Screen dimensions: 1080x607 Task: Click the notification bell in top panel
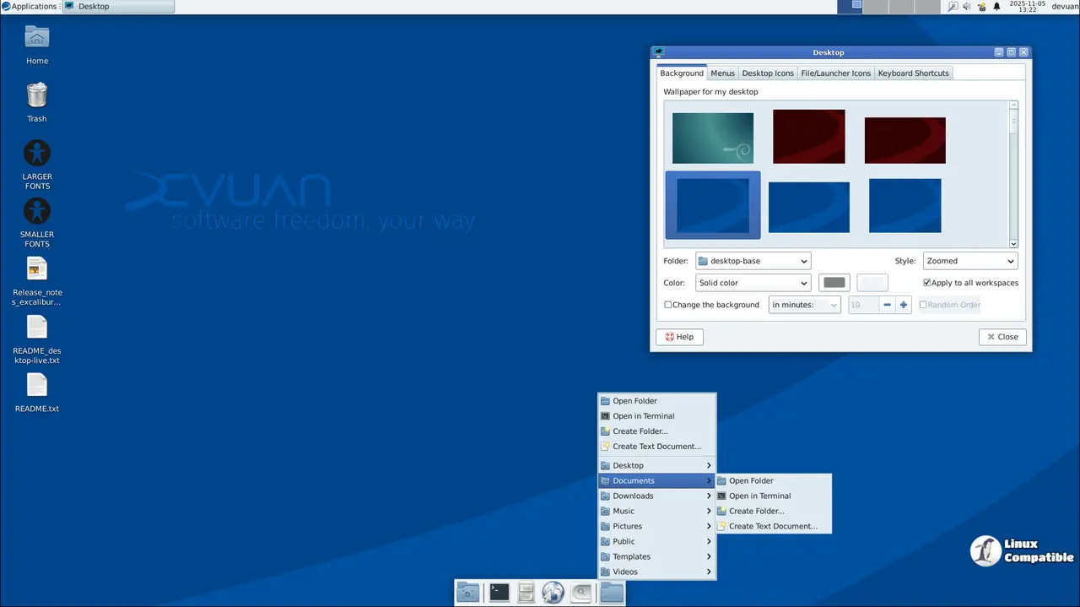tap(996, 6)
